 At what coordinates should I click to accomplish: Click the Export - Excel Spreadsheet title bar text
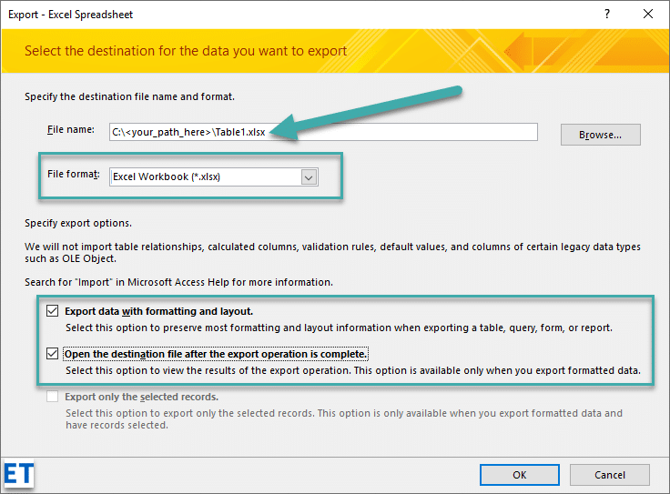click(70, 15)
